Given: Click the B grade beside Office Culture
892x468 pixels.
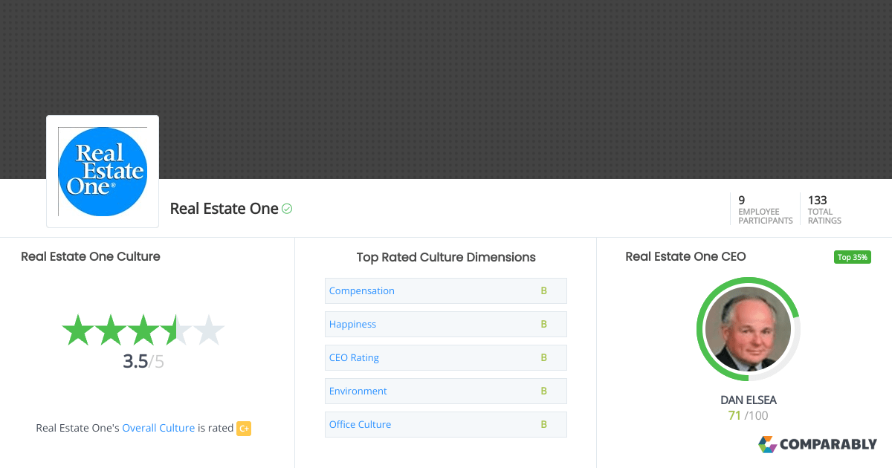Looking at the screenshot, I should tap(543, 424).
